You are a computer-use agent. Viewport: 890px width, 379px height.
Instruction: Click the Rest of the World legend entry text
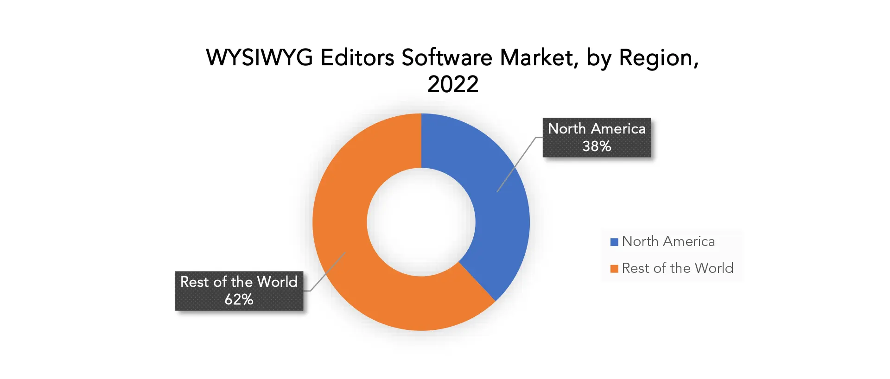[x=678, y=268]
